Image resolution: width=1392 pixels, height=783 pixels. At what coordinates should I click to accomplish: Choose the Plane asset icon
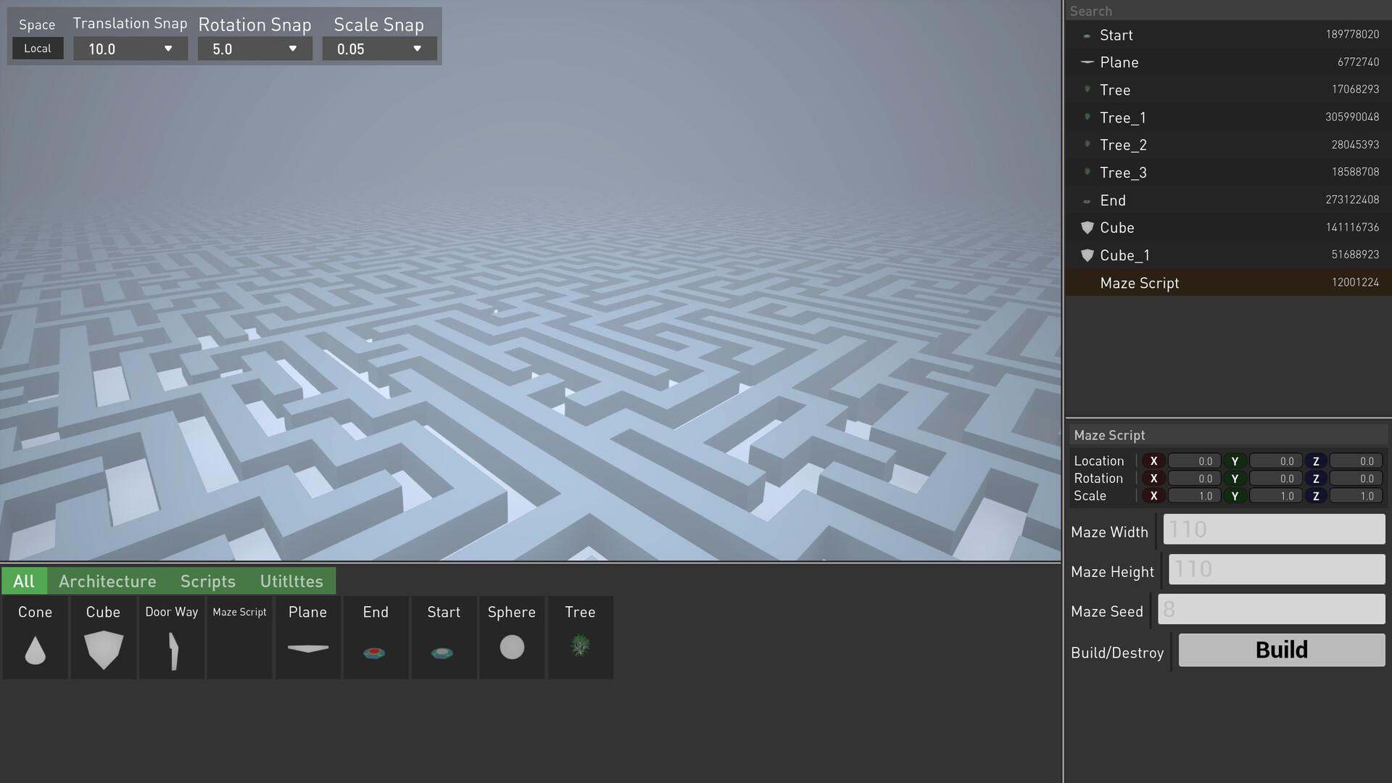[x=308, y=647]
